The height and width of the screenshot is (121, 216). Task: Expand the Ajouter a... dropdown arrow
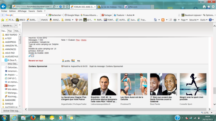coord(16,26)
